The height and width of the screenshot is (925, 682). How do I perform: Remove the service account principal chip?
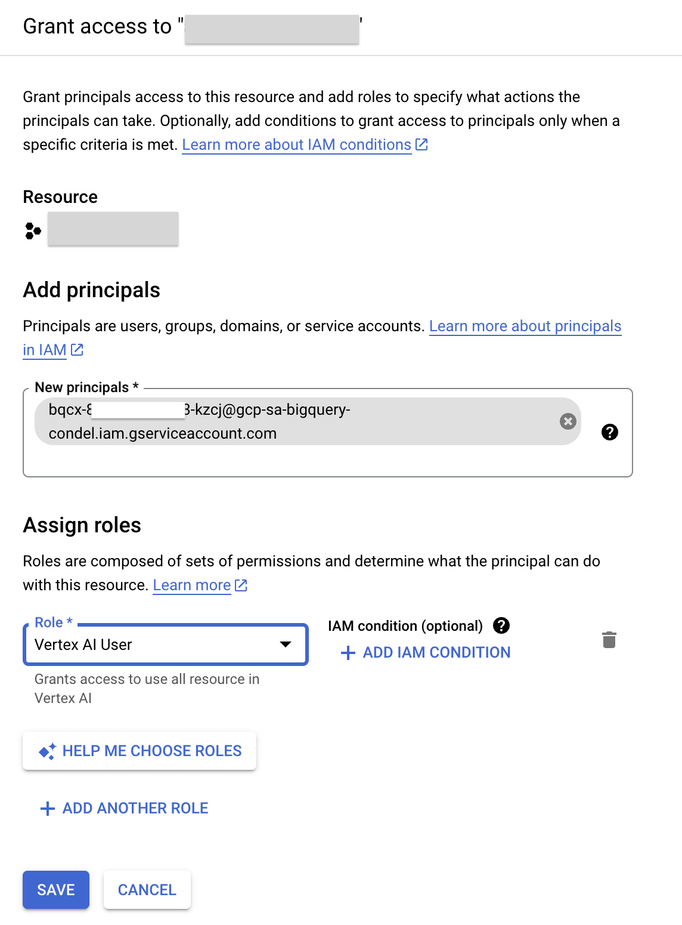568,421
